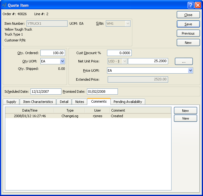Screen dimensions: 203x196
Task: Show the Pending Availability tab
Action: pos(128,102)
